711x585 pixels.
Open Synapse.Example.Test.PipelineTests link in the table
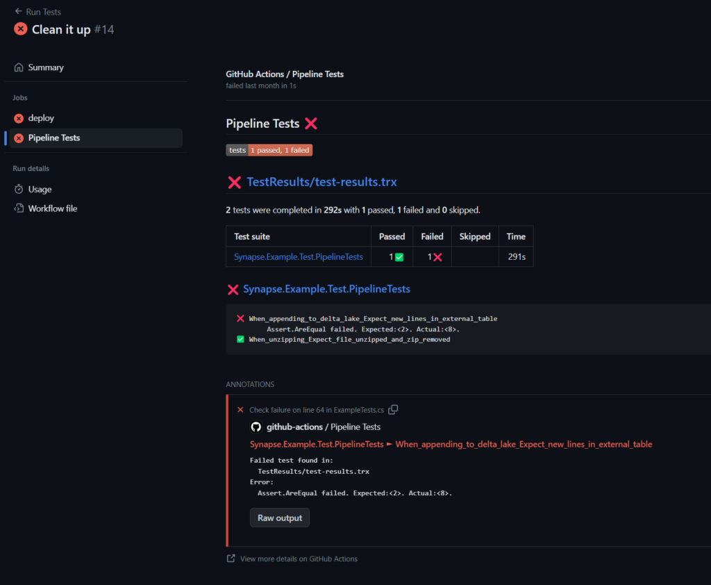(299, 257)
